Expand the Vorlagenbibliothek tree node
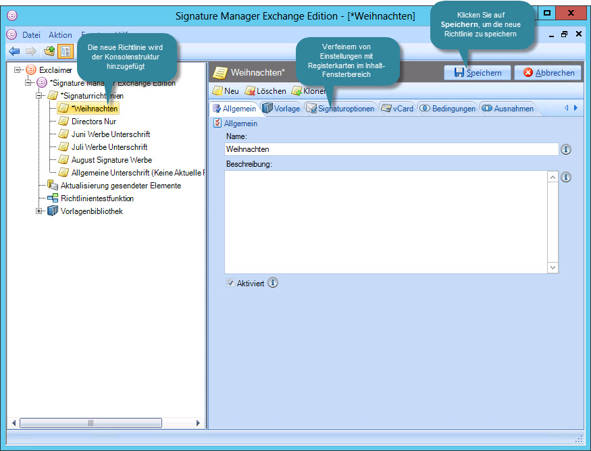The height and width of the screenshot is (451, 591). [40, 211]
